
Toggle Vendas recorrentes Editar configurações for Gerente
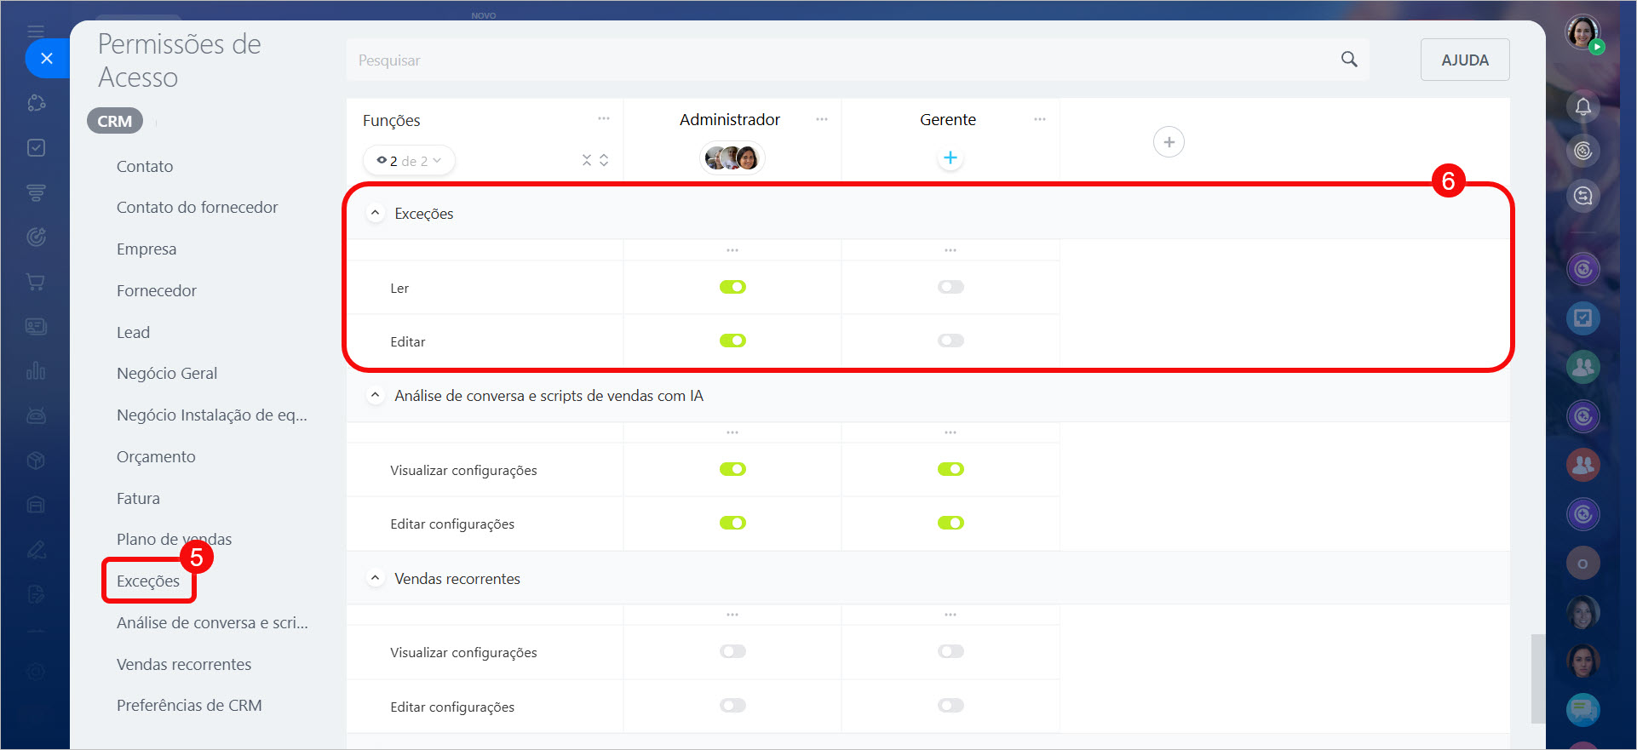tap(951, 705)
